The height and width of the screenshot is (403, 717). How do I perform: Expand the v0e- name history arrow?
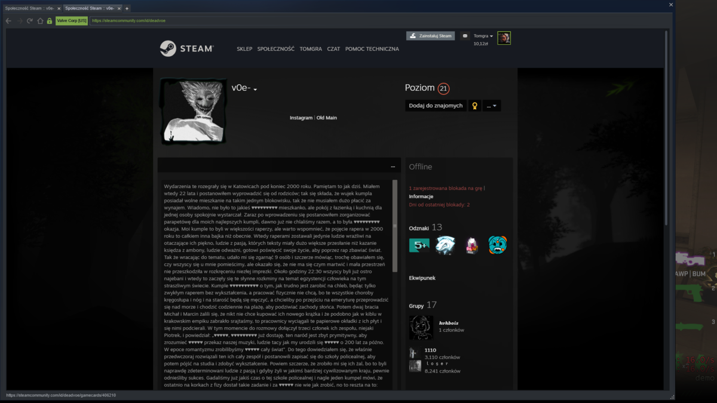point(255,90)
